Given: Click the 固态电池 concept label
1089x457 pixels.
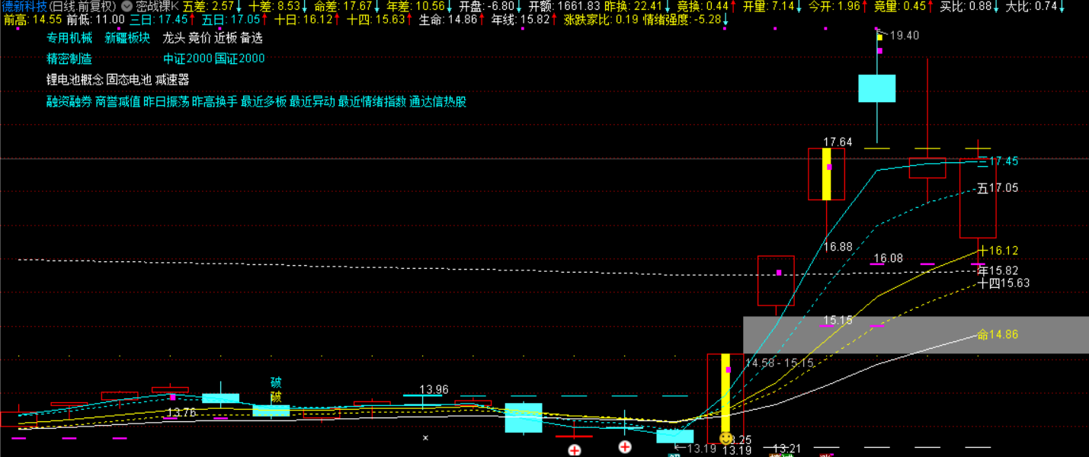Looking at the screenshot, I should click(x=129, y=79).
